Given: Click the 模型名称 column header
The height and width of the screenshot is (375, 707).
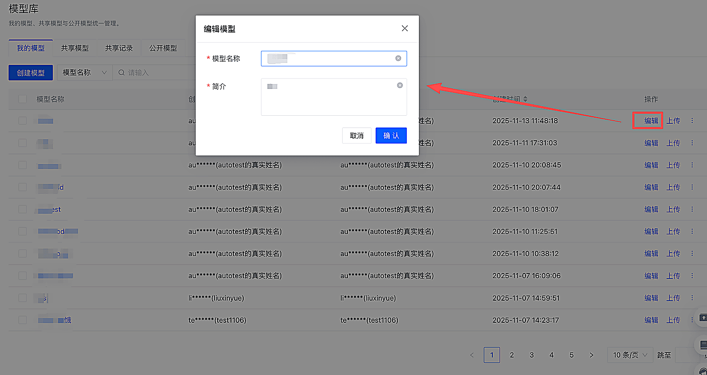Looking at the screenshot, I should 50,99.
